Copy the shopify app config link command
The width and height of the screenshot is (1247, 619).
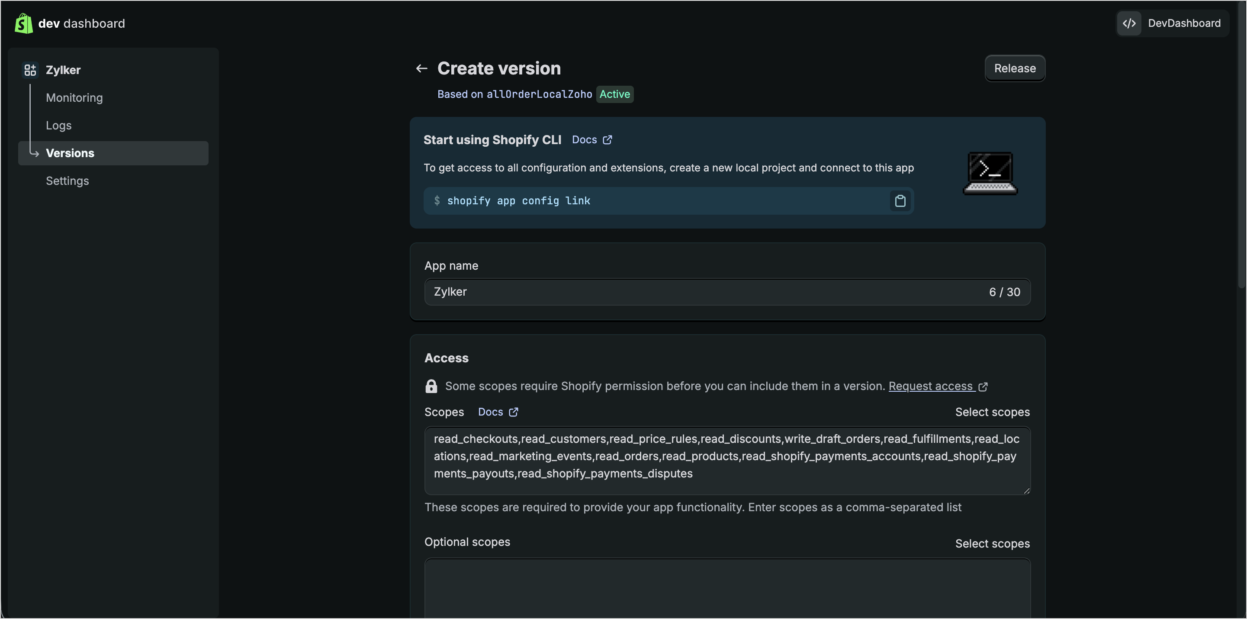point(900,200)
